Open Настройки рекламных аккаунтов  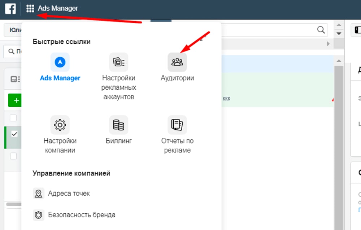coord(119,62)
